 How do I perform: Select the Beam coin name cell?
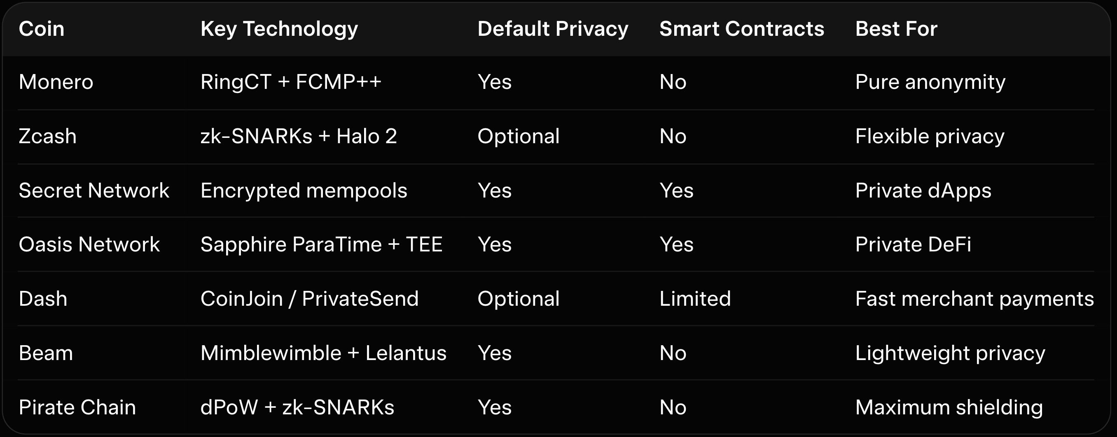pos(46,353)
